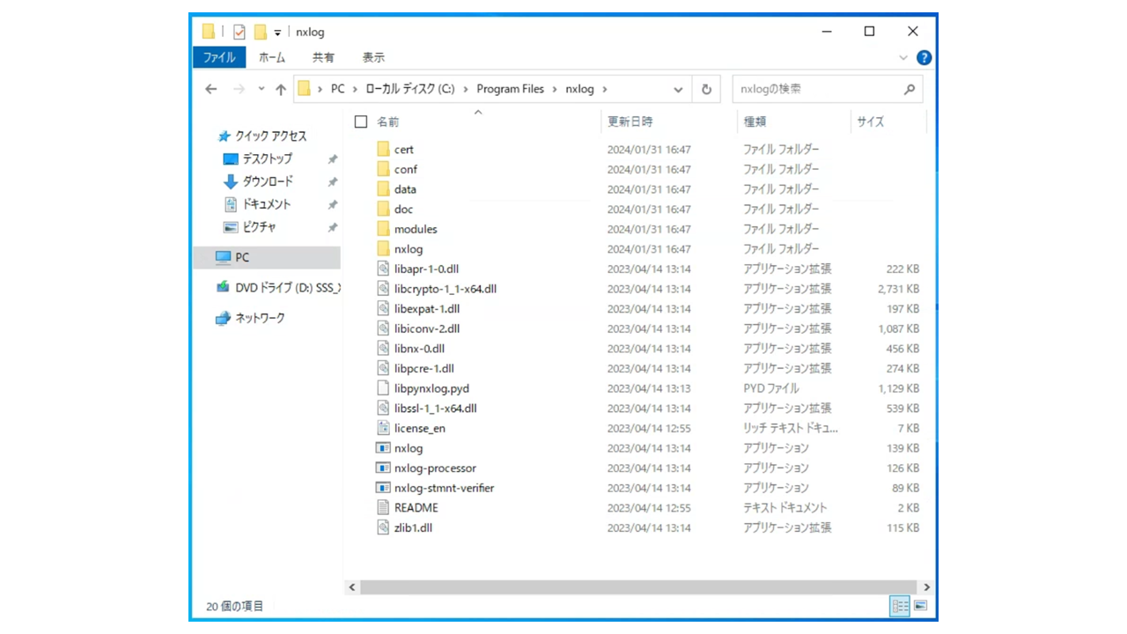1127x634 pixels.
Task: Expand the chevron after nxlog in address bar
Action: pyautogui.click(x=605, y=89)
